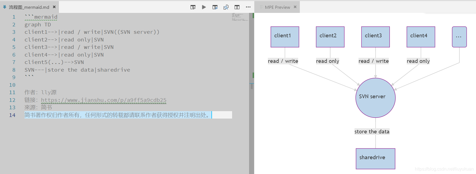Place cursor on 'graph TD' line
This screenshot has width=476, height=174.
click(38, 24)
